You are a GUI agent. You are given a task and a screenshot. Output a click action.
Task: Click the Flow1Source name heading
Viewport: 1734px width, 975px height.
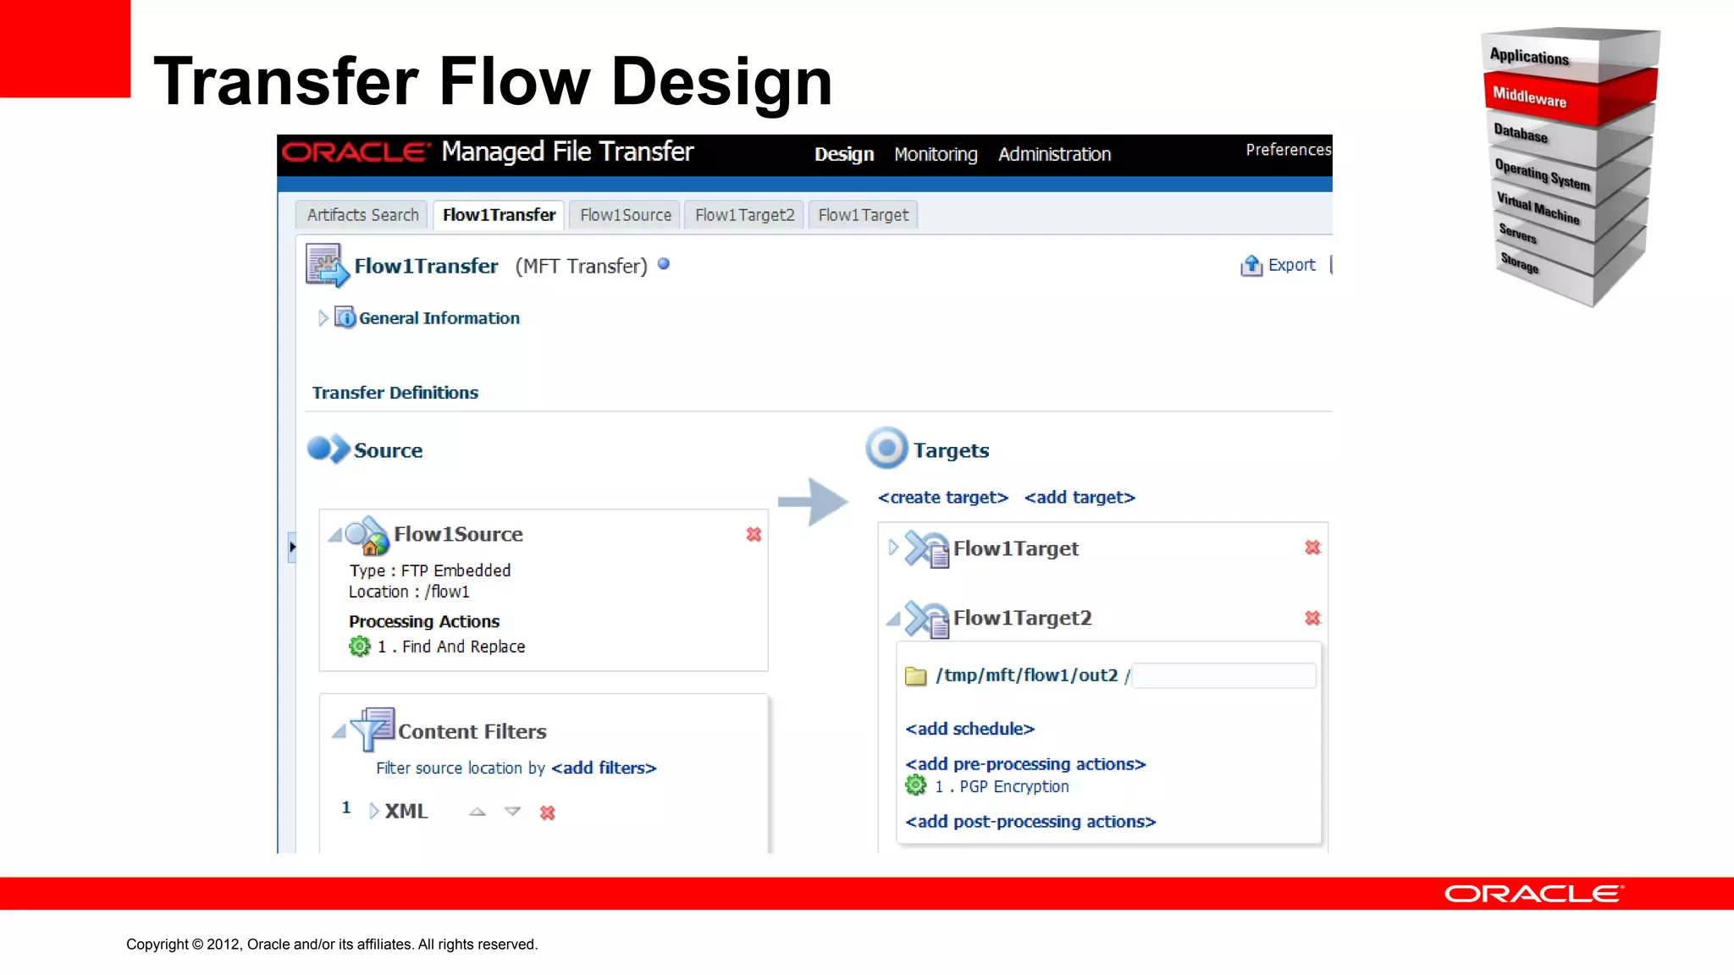(x=458, y=534)
